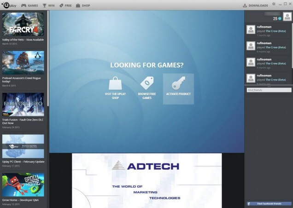Open settings via the gear icon
Viewport: 293px width, 208px height.
coord(274,4)
